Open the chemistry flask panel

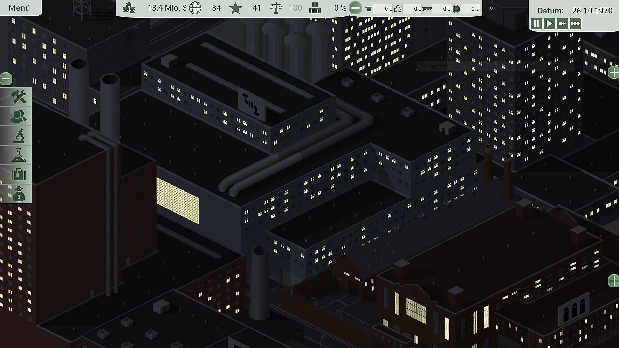(18, 155)
